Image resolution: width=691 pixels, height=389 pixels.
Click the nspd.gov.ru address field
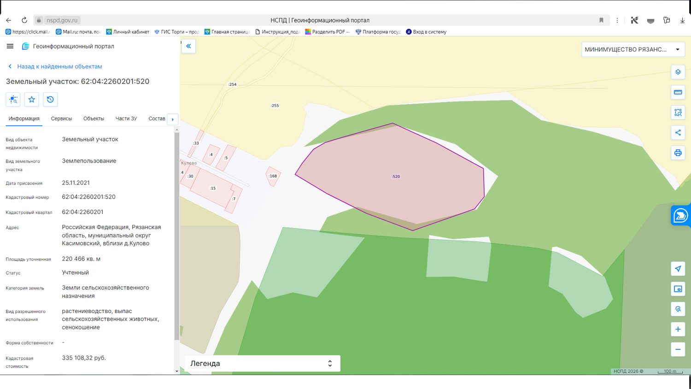coord(62,20)
